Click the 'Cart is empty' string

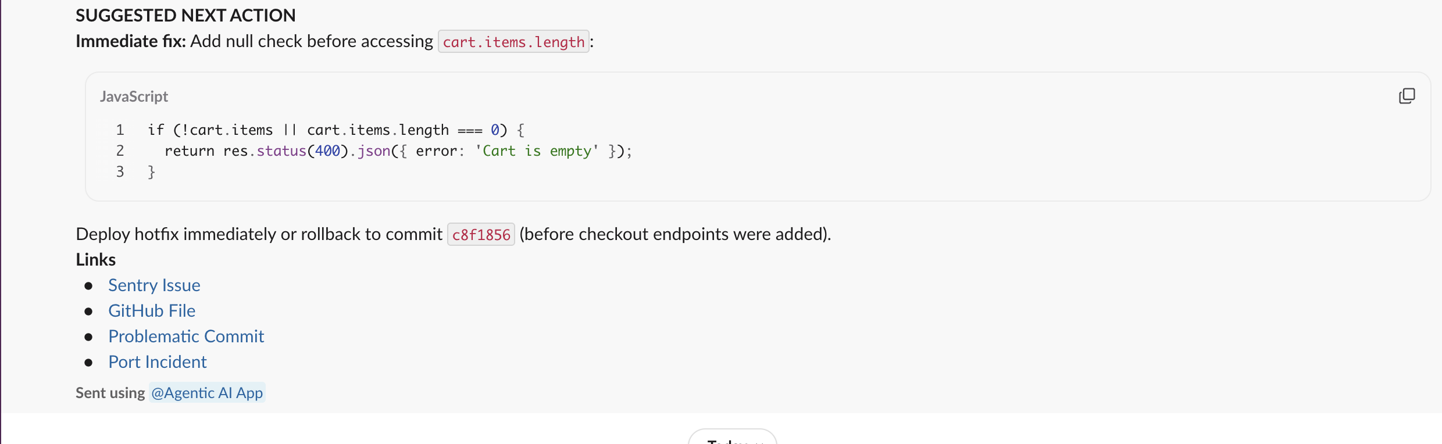[x=537, y=151]
